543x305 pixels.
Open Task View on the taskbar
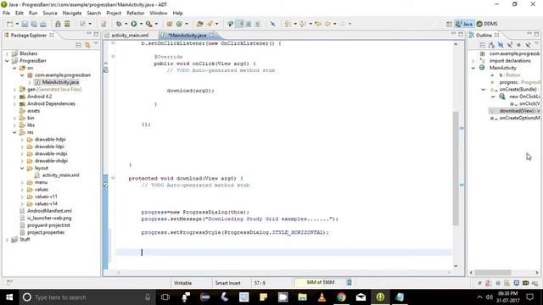pos(165,297)
